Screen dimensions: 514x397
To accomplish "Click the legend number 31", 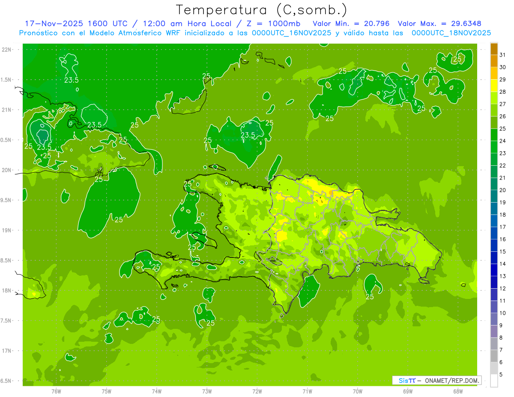I will click(502, 55).
